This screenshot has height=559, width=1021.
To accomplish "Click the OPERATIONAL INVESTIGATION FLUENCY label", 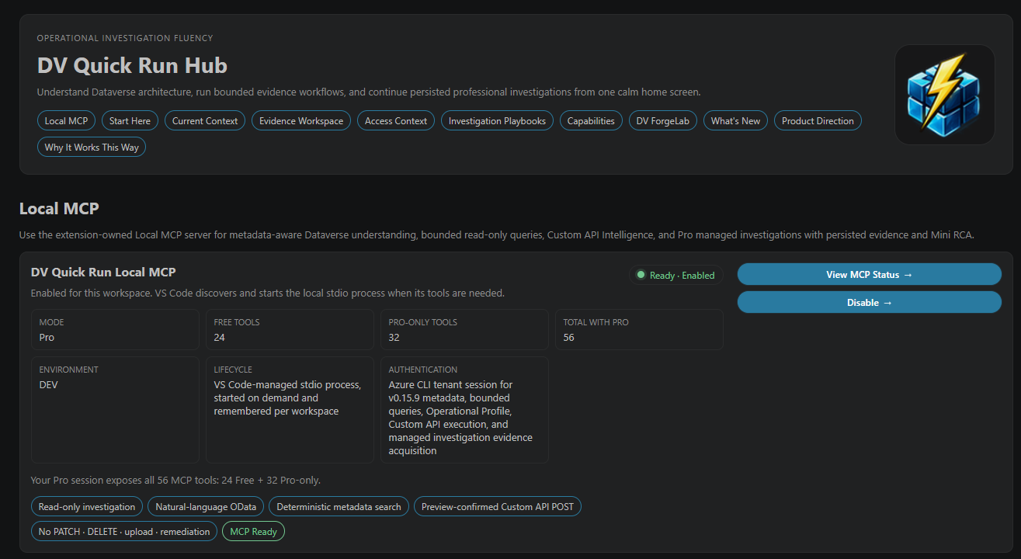I will [x=125, y=38].
